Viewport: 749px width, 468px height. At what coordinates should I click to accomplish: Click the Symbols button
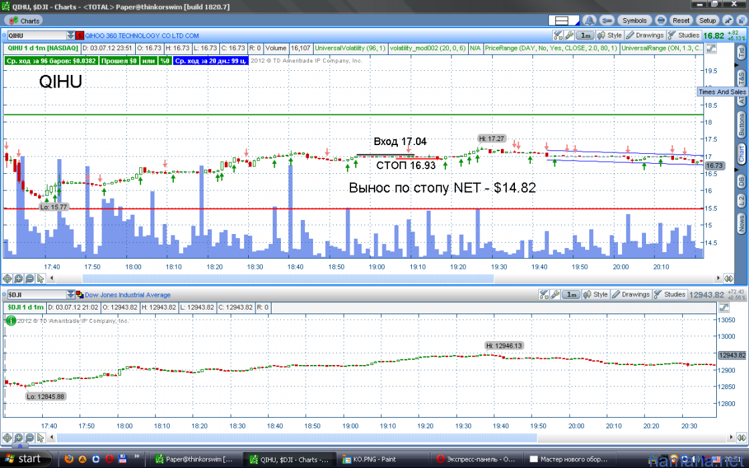pos(635,21)
